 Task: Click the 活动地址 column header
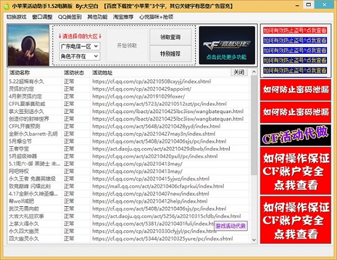pyautogui.click(x=102, y=73)
